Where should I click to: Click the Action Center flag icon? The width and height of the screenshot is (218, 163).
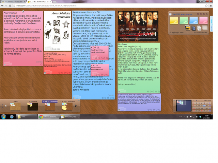[x=190, y=117]
